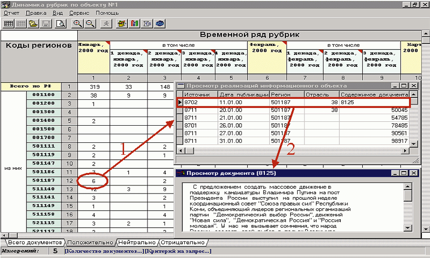The image size is (430, 258).
Task: Click the Февраль, 2000 год column header
Action: pos(267,57)
